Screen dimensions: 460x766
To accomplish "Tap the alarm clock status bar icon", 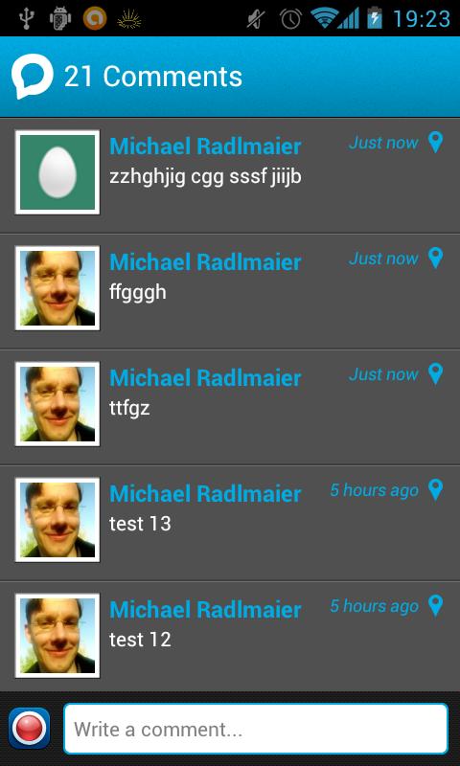I will (x=290, y=19).
